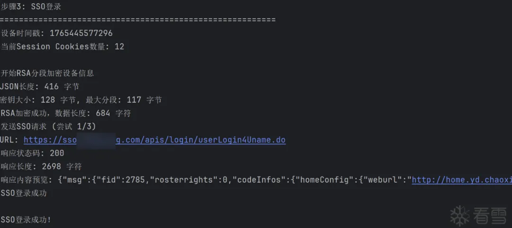This screenshot has width=512, height=228.
Task: Click the JSON长度: 416 字节 line
Action: tap(40, 87)
